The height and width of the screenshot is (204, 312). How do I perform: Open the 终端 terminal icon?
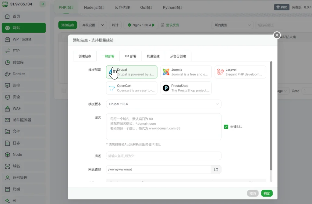(x=7, y=189)
